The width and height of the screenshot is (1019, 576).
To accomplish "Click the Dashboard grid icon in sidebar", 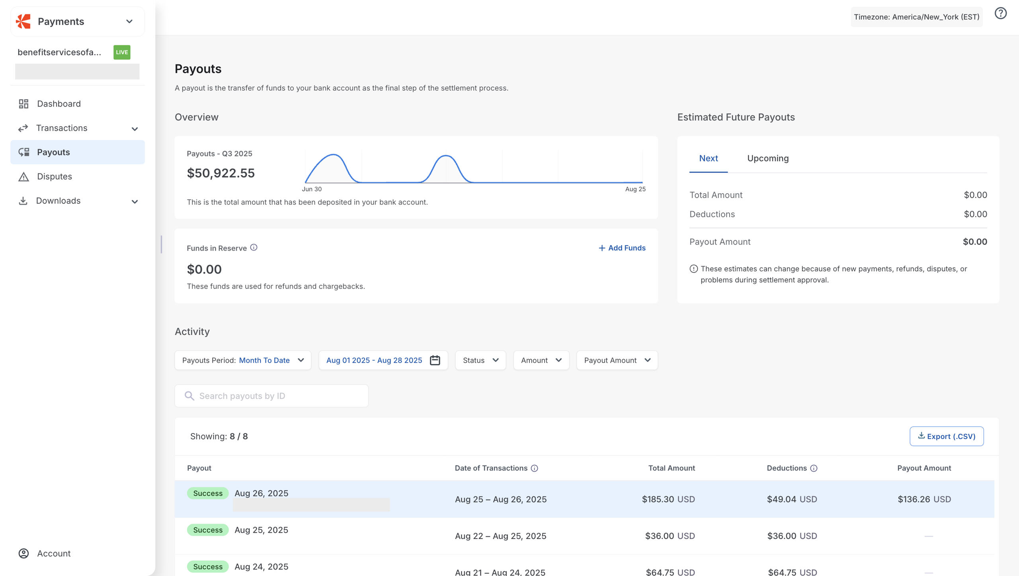I will coord(23,104).
